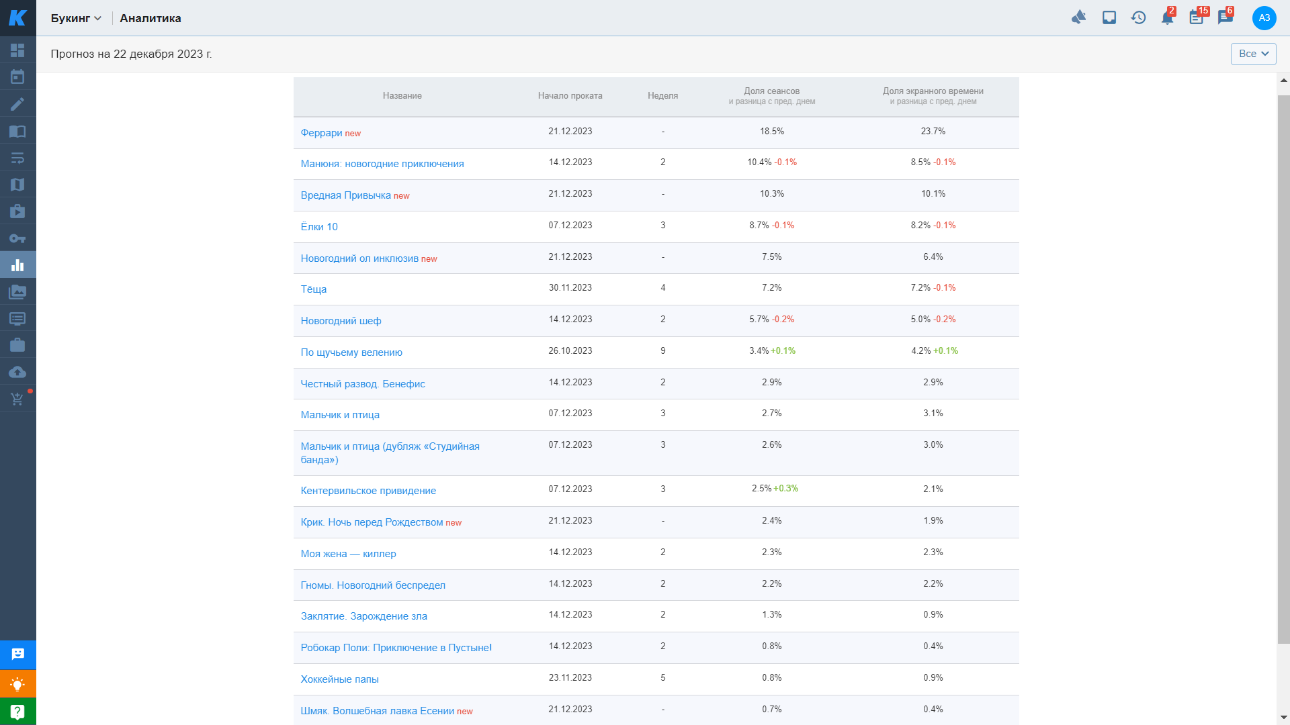Image resolution: width=1290 pixels, height=725 pixels.
Task: Click the bar chart analytics sidebar icon
Action: tap(17, 265)
